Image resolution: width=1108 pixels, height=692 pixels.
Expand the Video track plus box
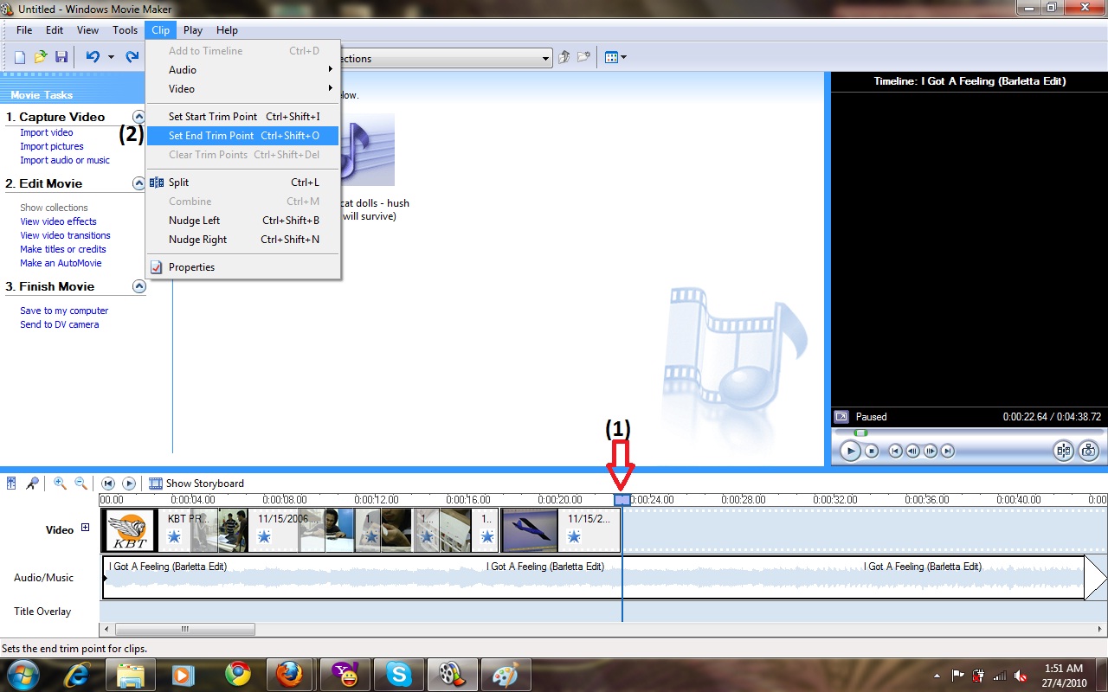coord(85,528)
